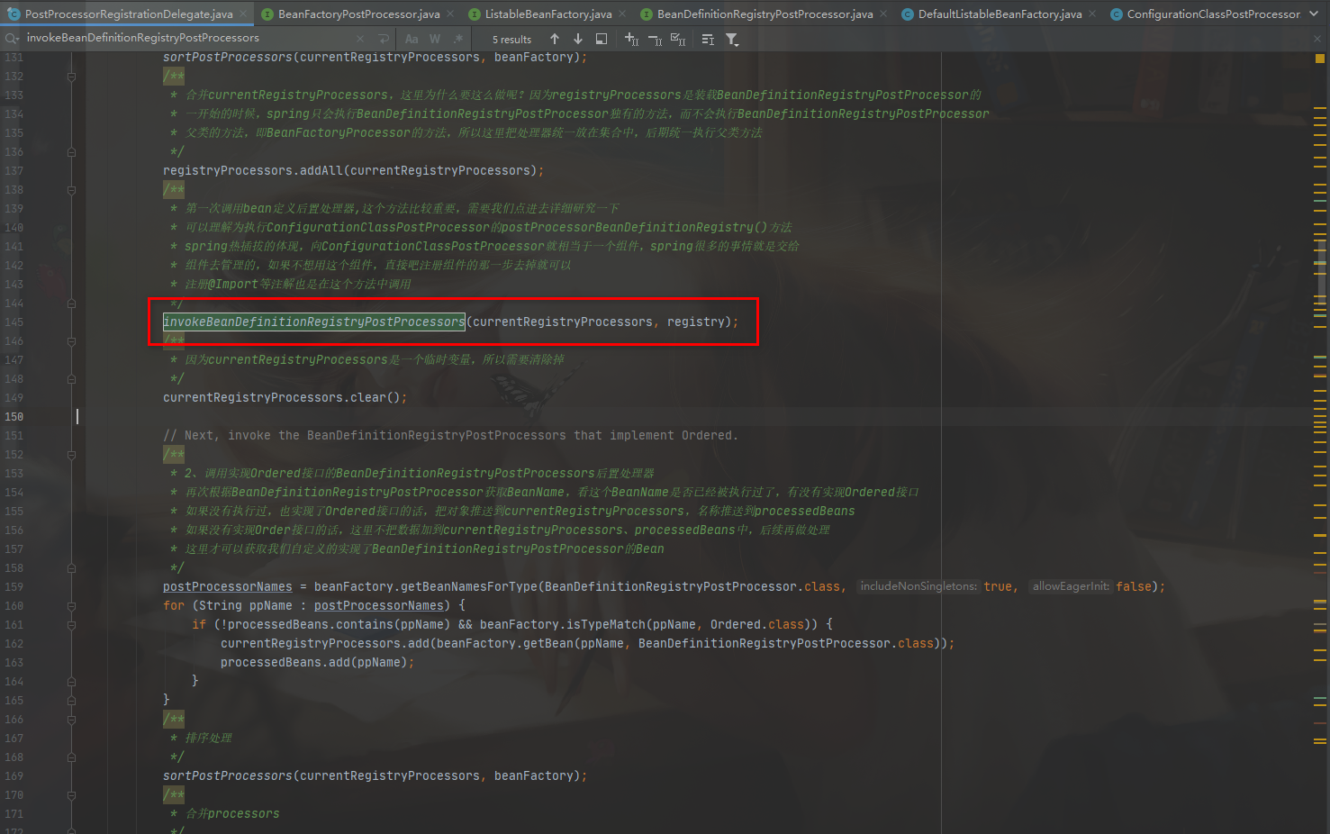Collapse the comment block at line 132
Screen dimensions: 1330x834
point(71,77)
